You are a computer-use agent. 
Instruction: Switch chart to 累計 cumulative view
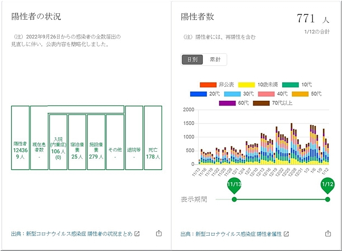point(215,59)
